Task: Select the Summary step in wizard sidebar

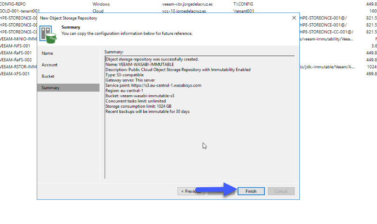Action: 68,88
